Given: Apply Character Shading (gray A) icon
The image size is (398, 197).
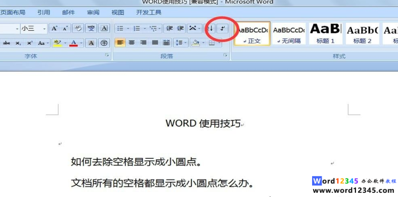Looking at the screenshot, I should (91, 43).
